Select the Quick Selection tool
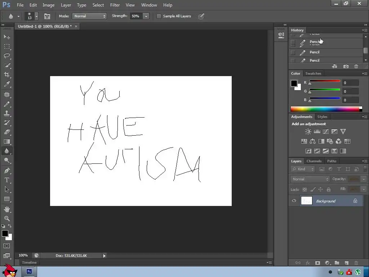 [x=6, y=65]
